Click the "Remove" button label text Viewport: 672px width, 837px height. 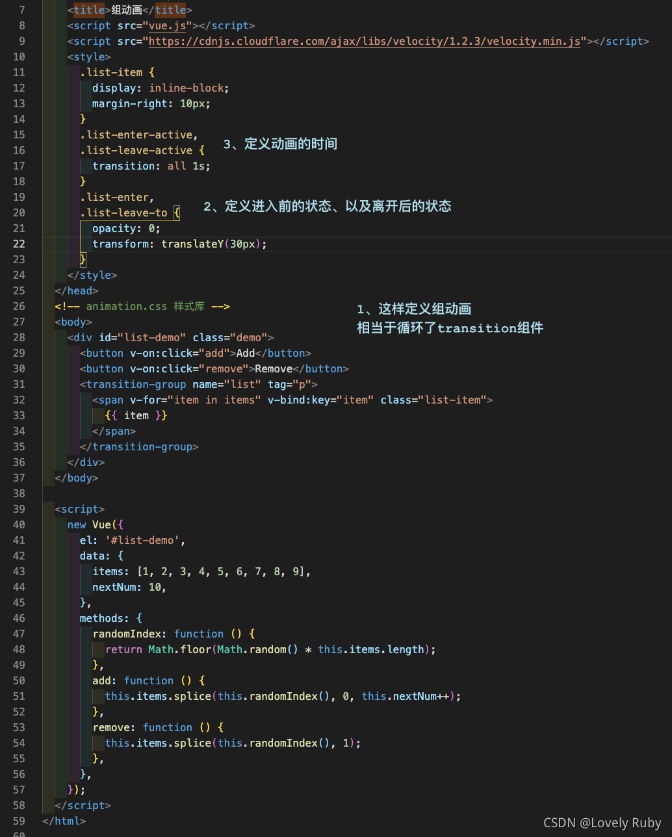(x=274, y=368)
